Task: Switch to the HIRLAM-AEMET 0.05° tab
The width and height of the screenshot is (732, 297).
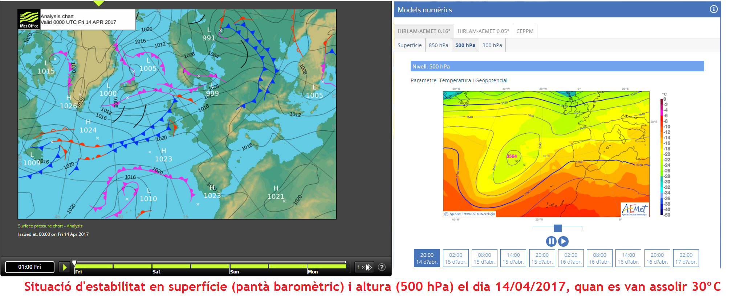Action: click(483, 31)
